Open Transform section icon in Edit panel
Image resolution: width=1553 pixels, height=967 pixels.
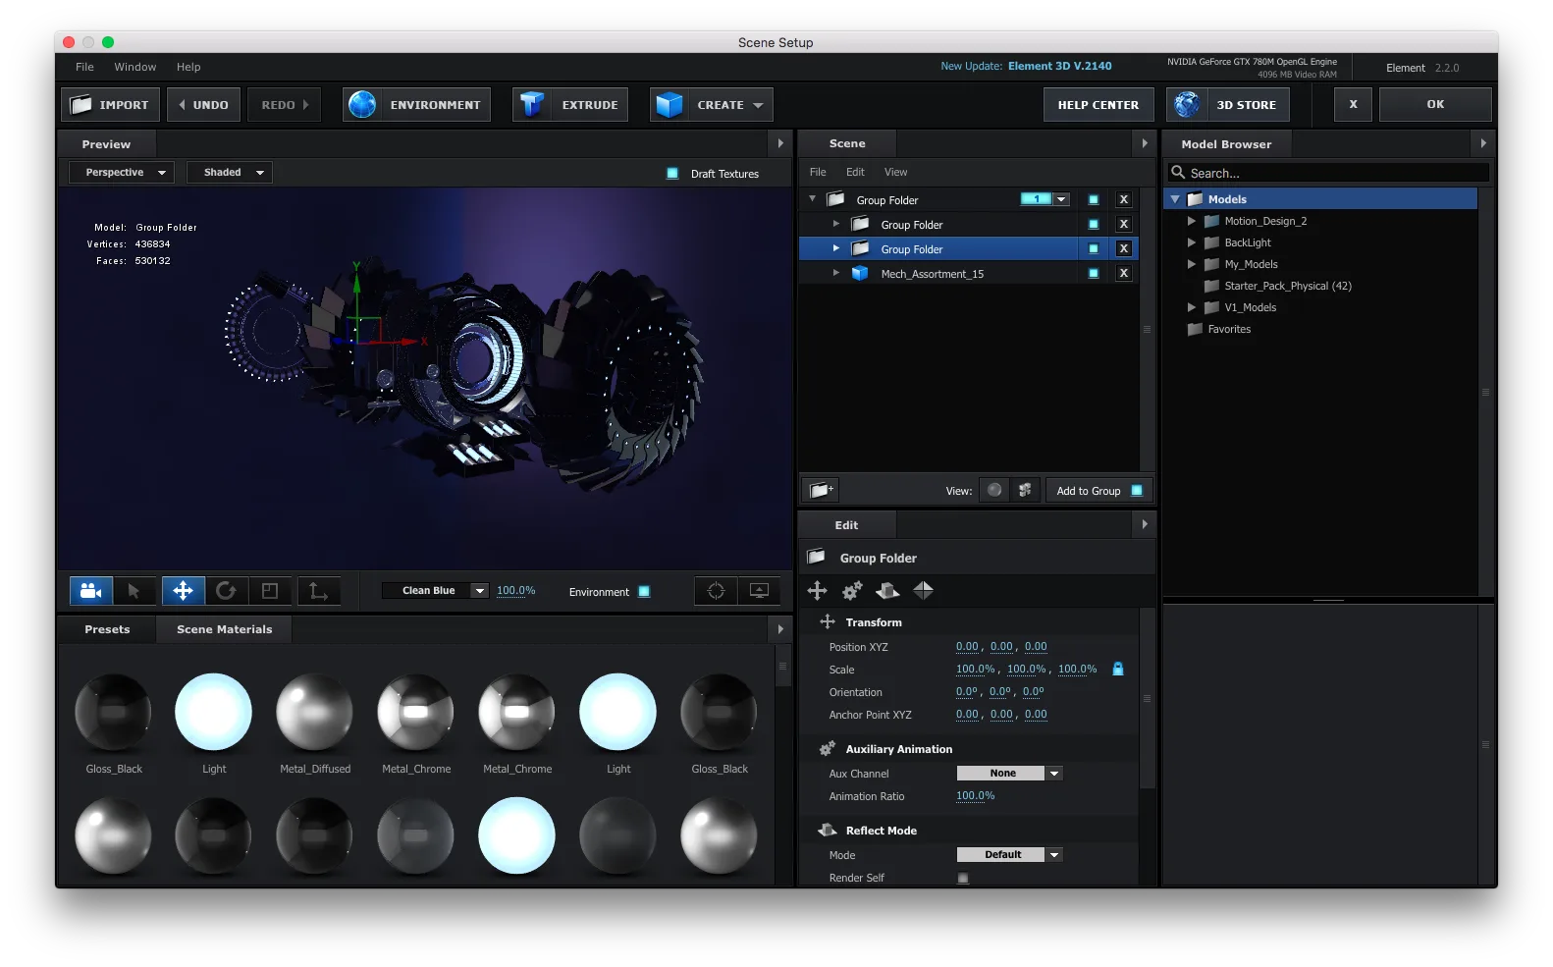point(828,621)
